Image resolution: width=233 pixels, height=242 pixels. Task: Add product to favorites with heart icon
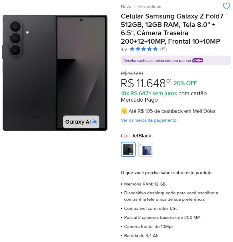(226, 6)
